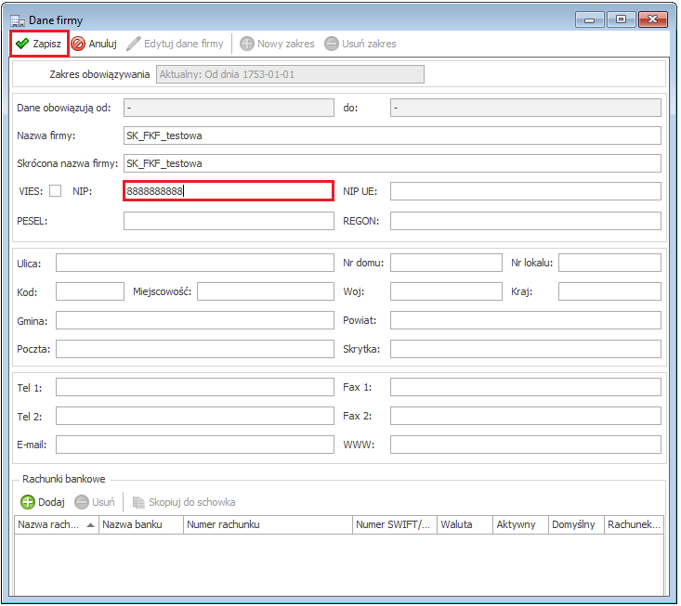The image size is (681, 606).
Task: Click the Poczta field
Action: [195, 349]
